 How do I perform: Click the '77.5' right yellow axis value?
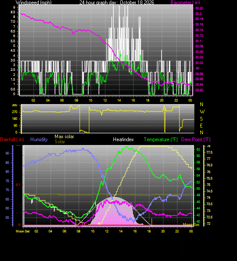[210, 153]
